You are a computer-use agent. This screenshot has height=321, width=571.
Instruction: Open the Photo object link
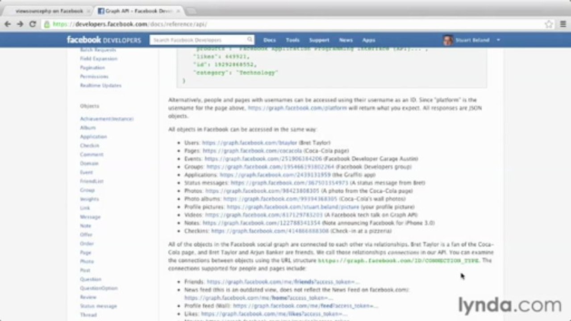click(87, 262)
